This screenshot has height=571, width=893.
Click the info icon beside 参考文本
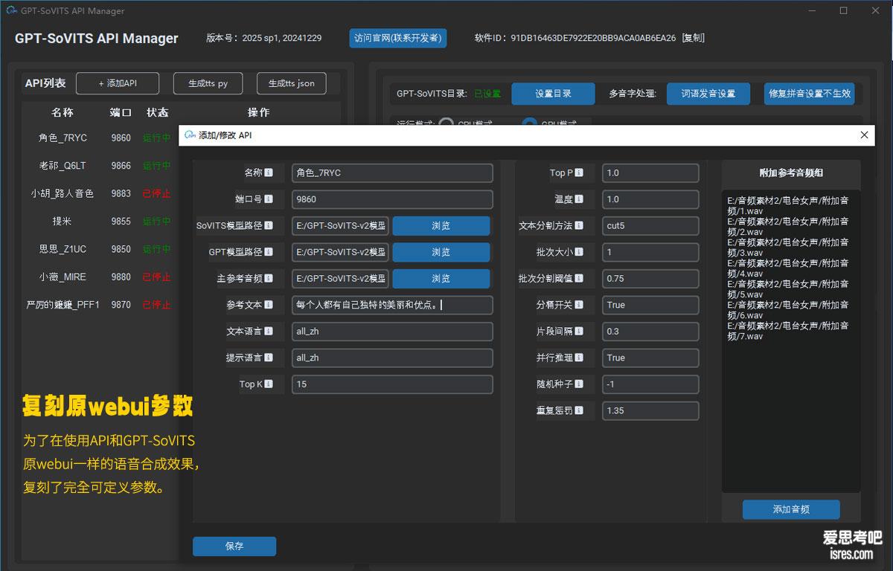tap(269, 305)
